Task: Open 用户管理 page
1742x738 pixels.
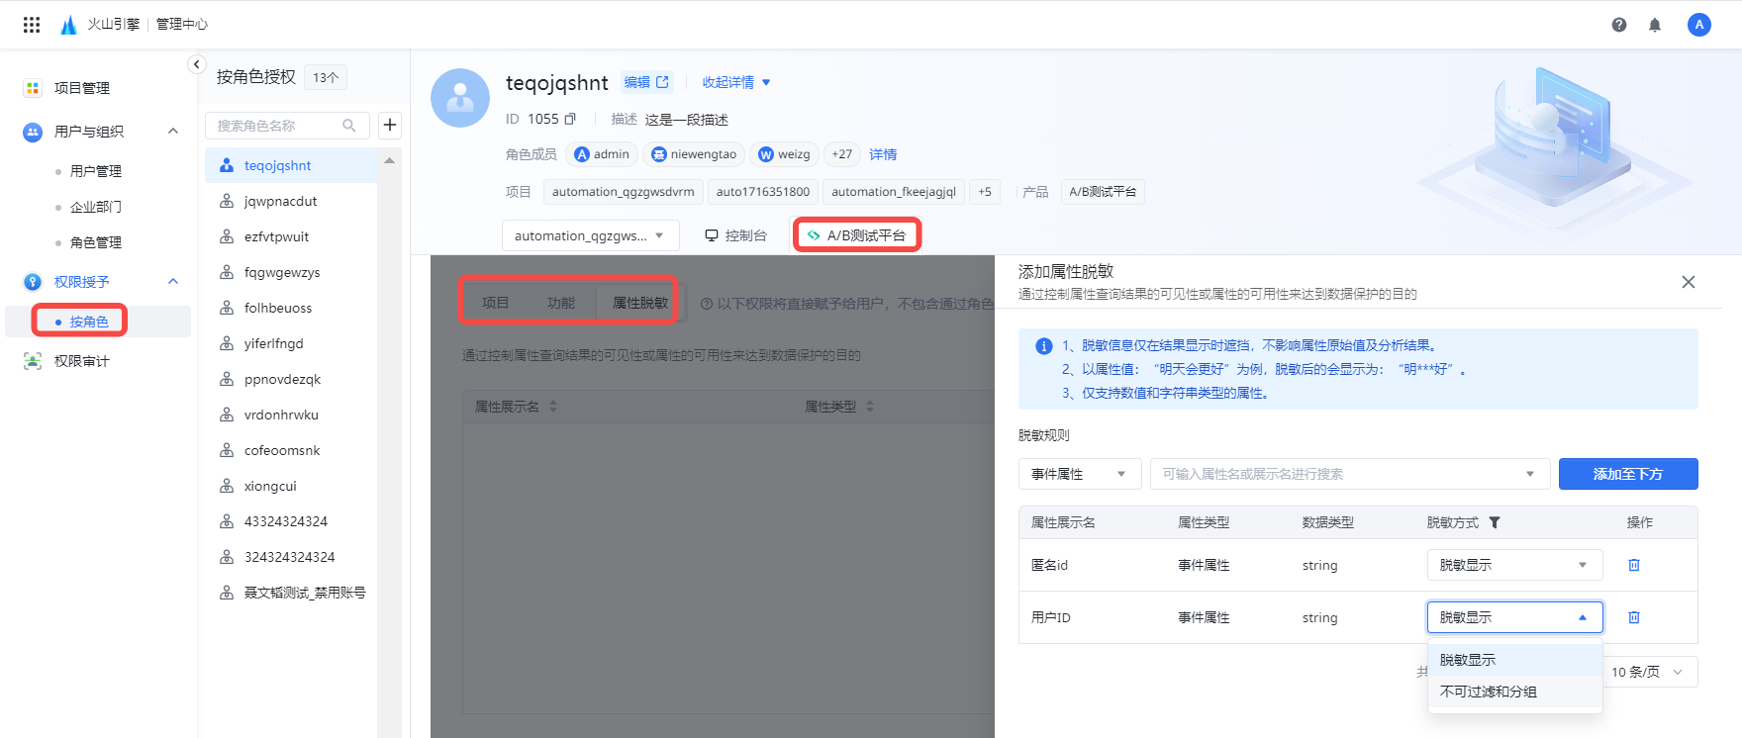Action: 96,171
